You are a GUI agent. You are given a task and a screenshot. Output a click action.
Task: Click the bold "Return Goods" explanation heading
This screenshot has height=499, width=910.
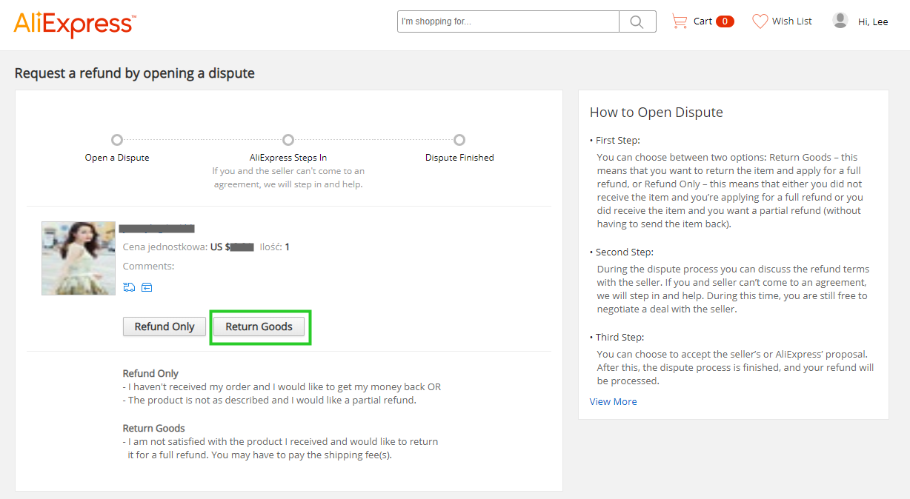(154, 428)
